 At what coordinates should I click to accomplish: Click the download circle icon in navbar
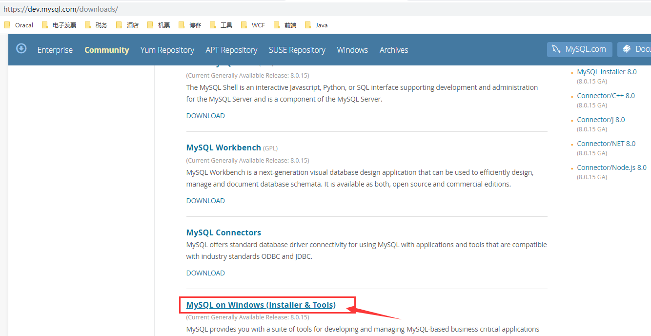(21, 48)
